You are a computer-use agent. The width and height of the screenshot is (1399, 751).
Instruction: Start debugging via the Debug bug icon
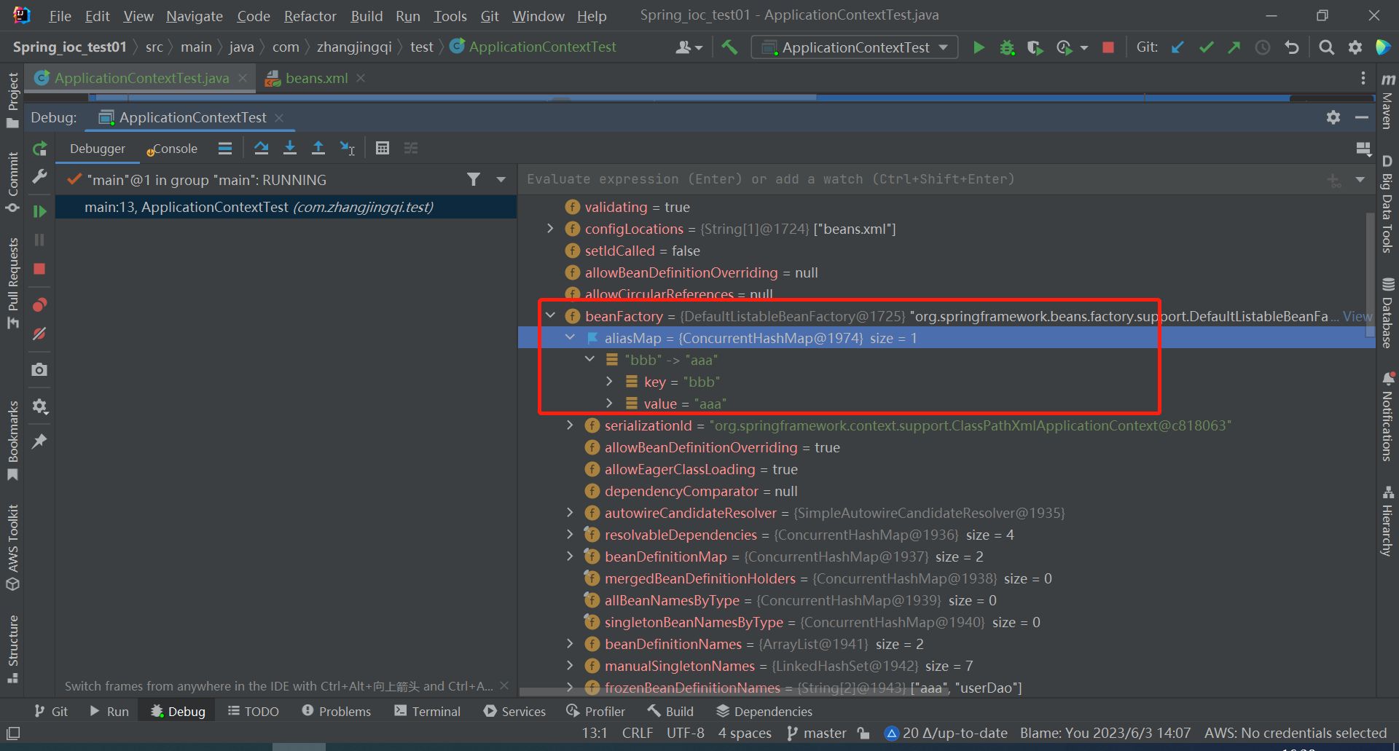click(x=1007, y=47)
